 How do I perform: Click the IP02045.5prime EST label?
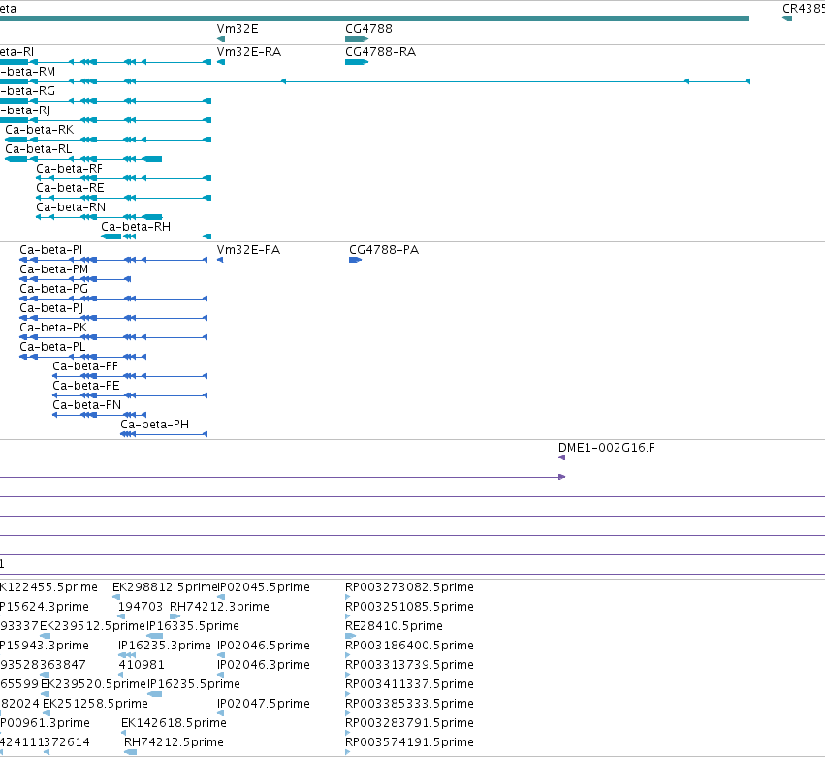coord(264,587)
